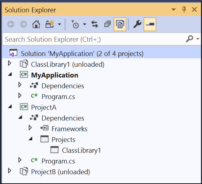The width and height of the screenshot is (202, 184).
Task: Collapse the Projects node
Action: click(x=31, y=139)
